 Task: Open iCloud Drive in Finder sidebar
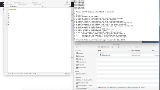tap(81, 74)
